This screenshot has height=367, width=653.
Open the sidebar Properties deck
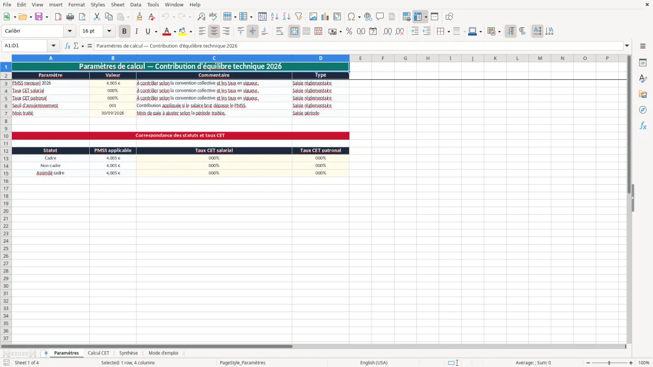(643, 63)
